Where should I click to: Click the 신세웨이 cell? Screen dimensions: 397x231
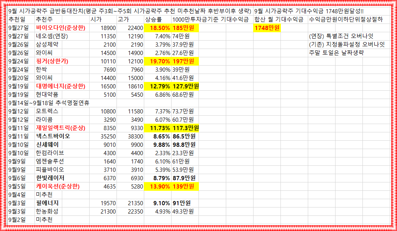[48, 145]
